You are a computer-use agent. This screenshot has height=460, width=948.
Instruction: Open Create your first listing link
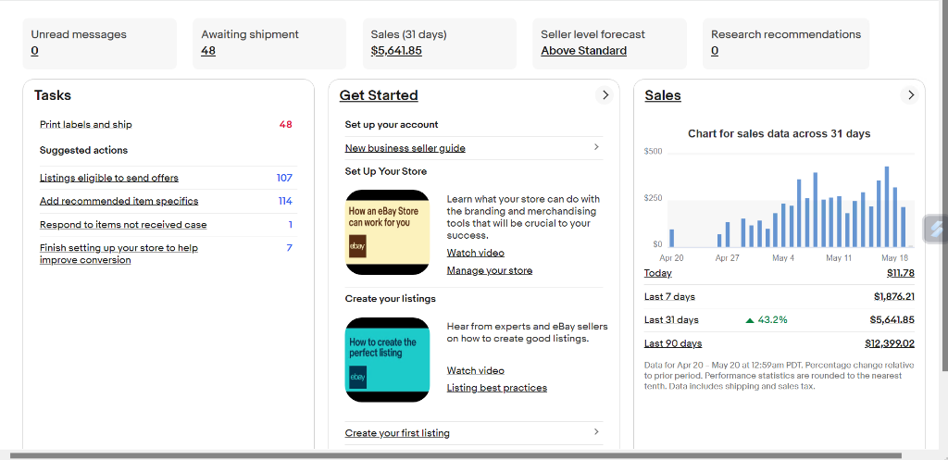point(397,433)
